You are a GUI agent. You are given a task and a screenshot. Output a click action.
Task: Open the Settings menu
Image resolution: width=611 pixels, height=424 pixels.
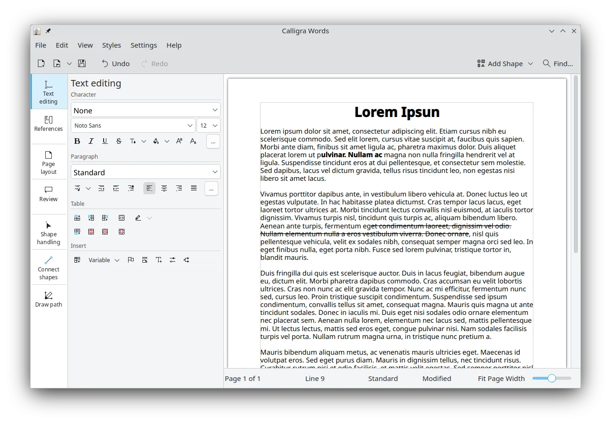[x=143, y=45]
